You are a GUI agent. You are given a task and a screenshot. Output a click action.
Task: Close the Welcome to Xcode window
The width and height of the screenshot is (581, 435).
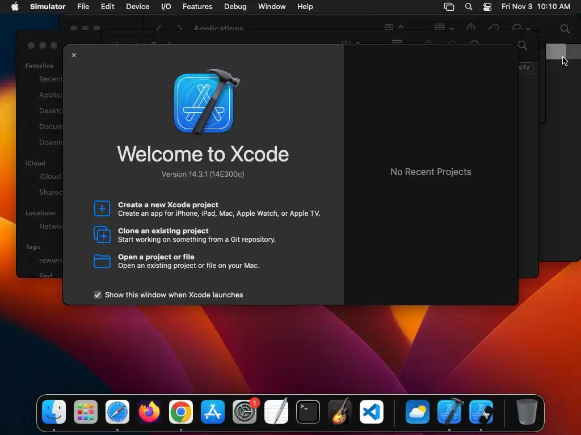(74, 55)
